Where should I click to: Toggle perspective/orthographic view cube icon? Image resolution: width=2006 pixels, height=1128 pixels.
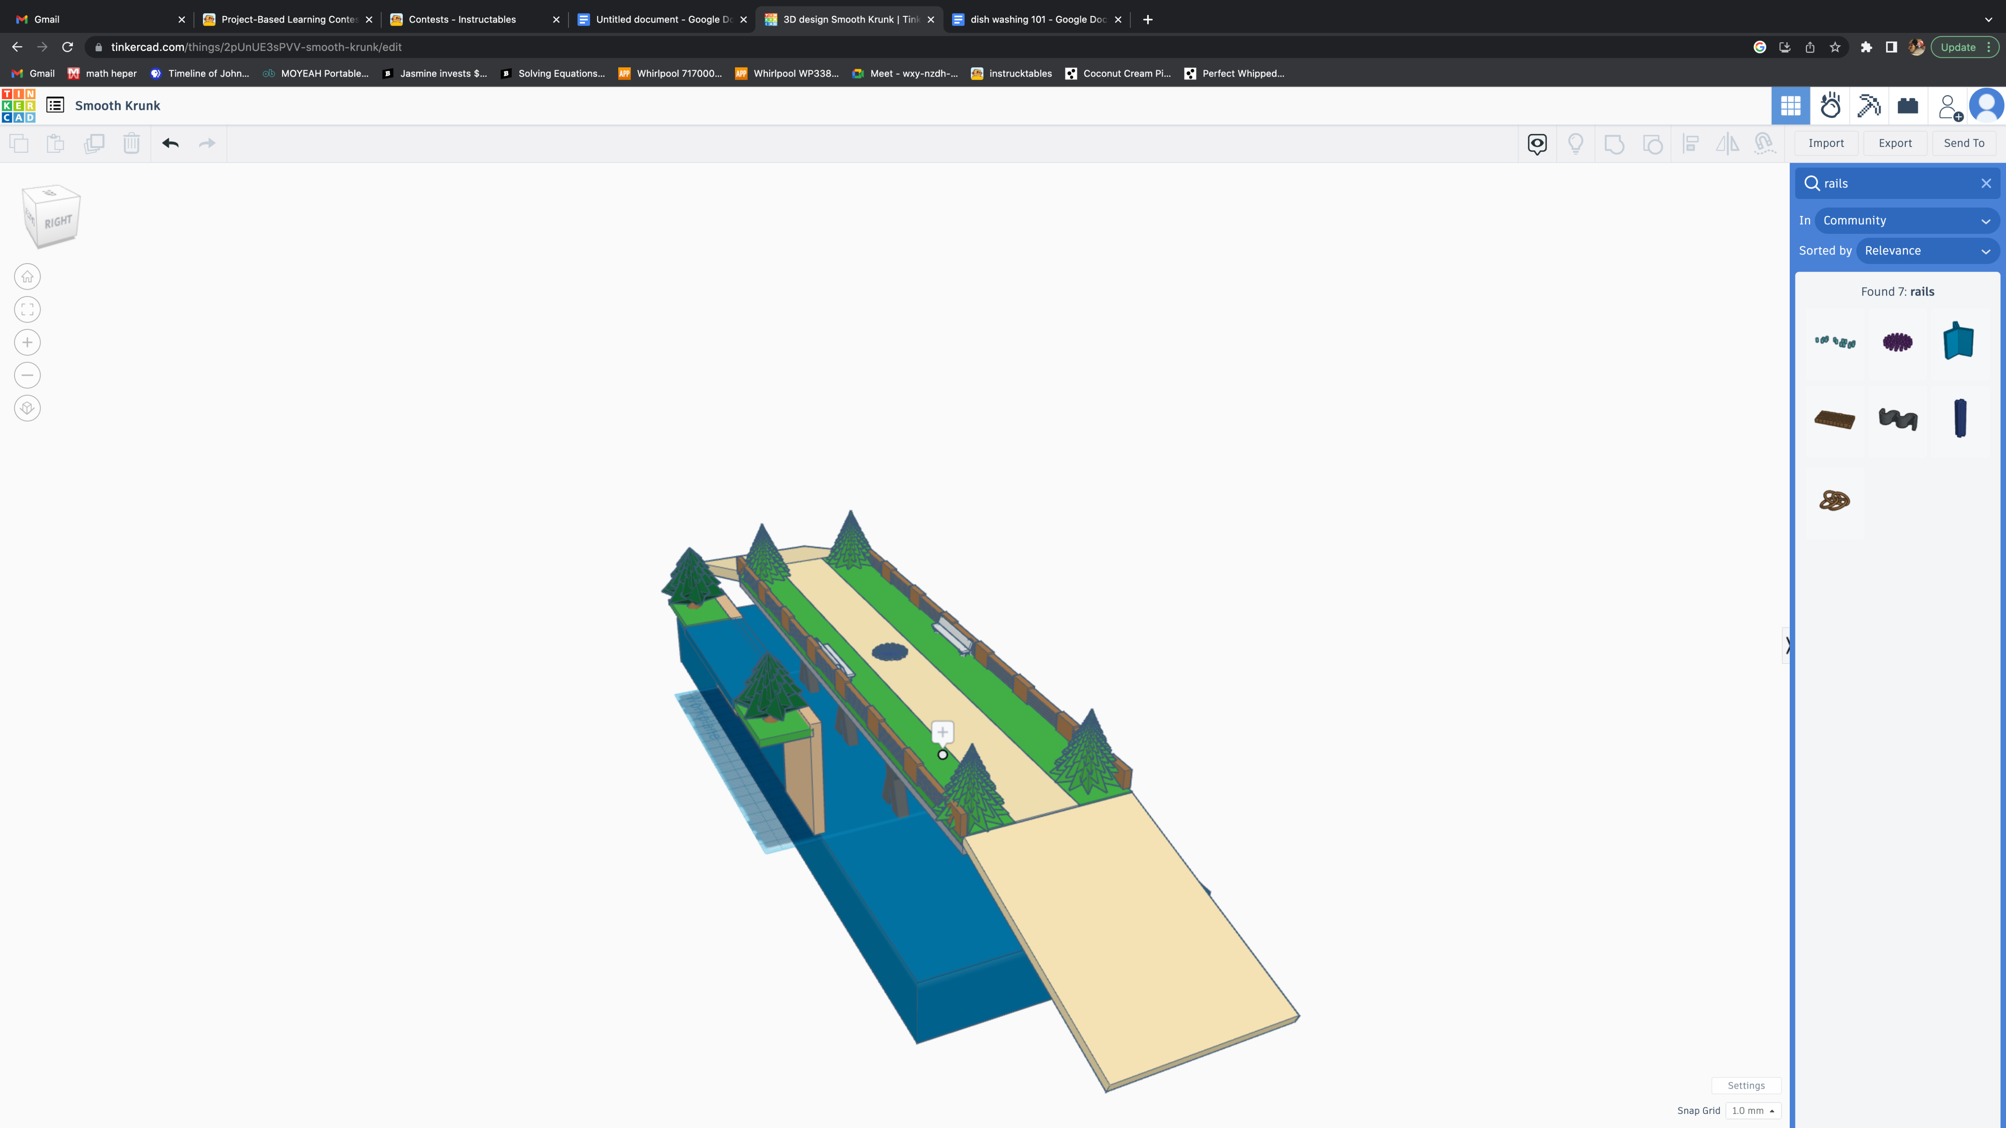[x=27, y=408]
